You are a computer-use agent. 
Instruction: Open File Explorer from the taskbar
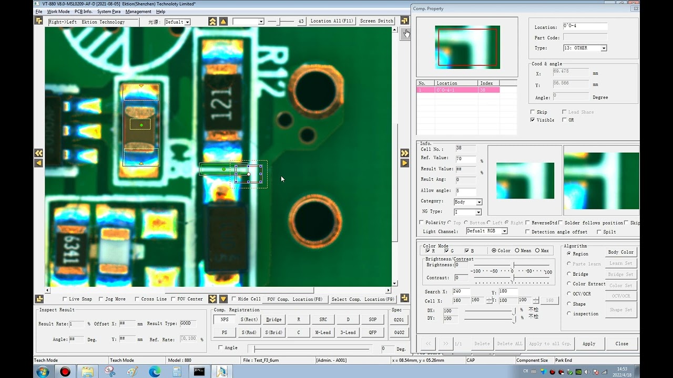click(x=87, y=372)
